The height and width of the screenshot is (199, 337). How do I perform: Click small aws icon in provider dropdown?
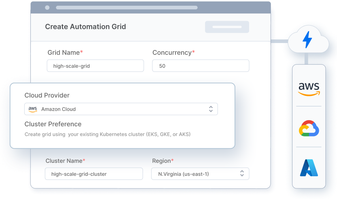[x=33, y=109]
